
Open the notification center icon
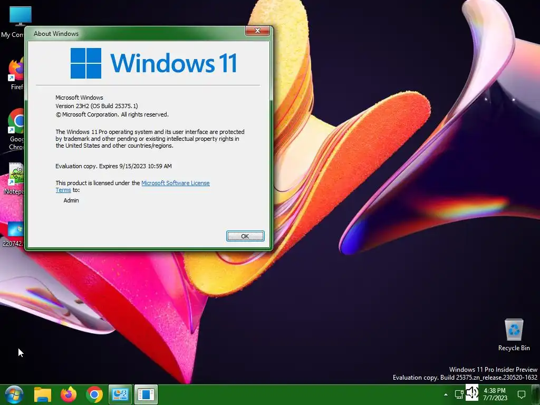point(522,394)
